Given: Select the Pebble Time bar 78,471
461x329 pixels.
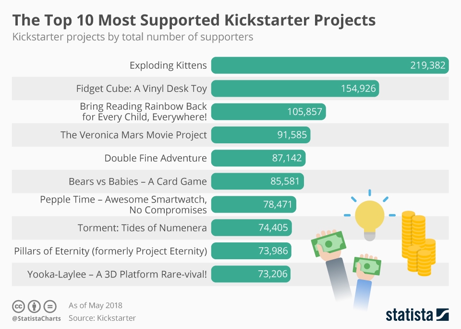Looking at the screenshot, I should tap(254, 204).
